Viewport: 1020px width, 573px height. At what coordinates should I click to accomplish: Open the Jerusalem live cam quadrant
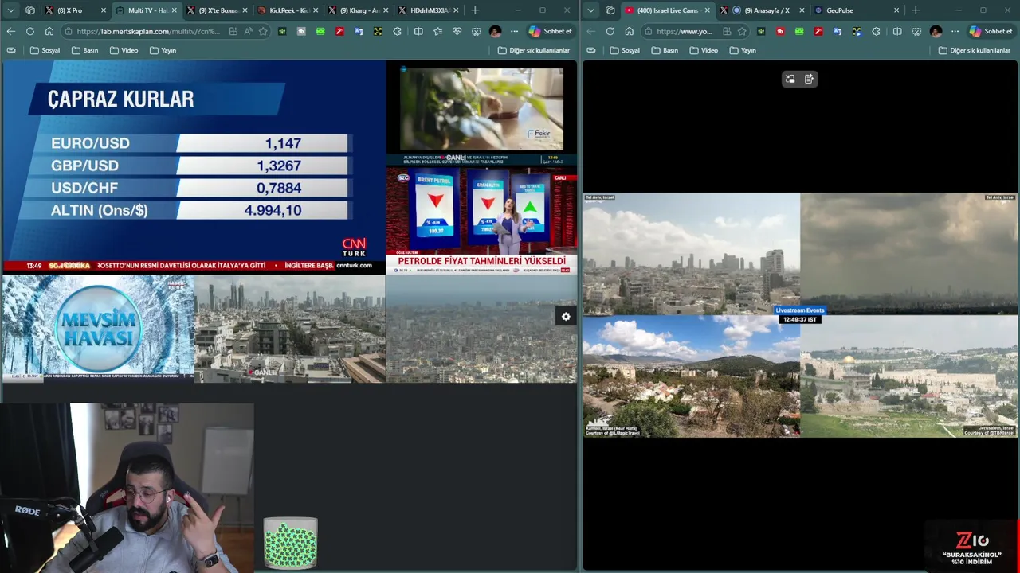coord(909,376)
